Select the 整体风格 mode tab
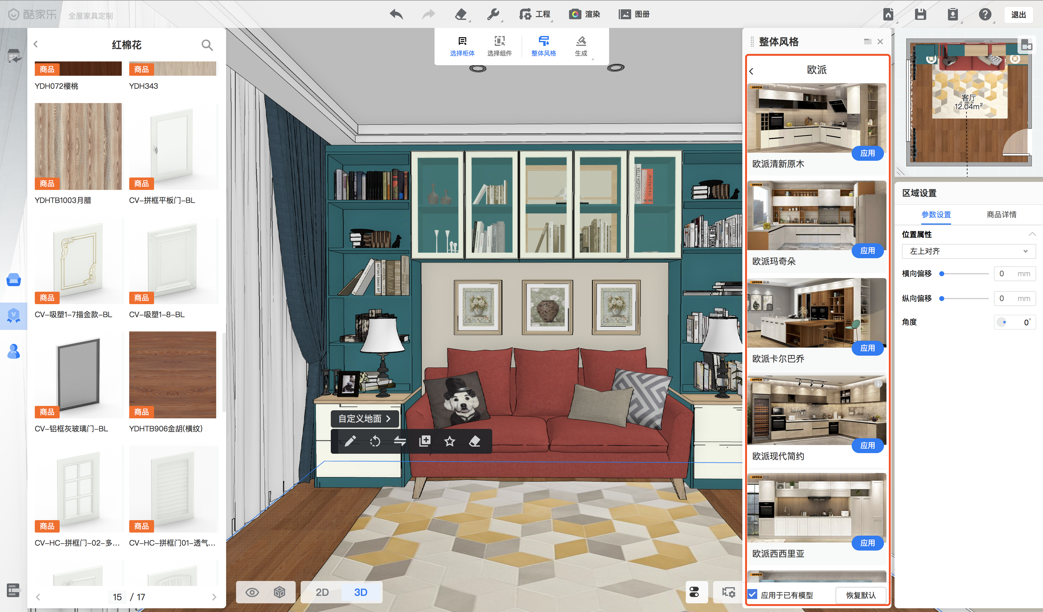Viewport: 1043px width, 612px height. (544, 46)
